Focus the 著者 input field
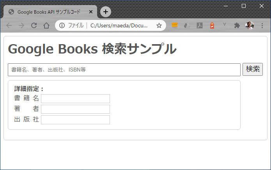Viewport: 271px width, 170px height. pos(75,109)
